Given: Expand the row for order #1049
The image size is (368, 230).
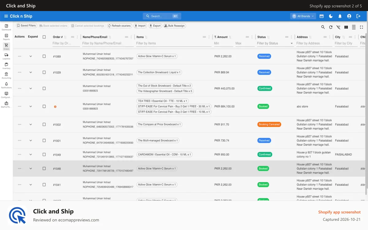Looking at the screenshot, I should click(31, 155).
